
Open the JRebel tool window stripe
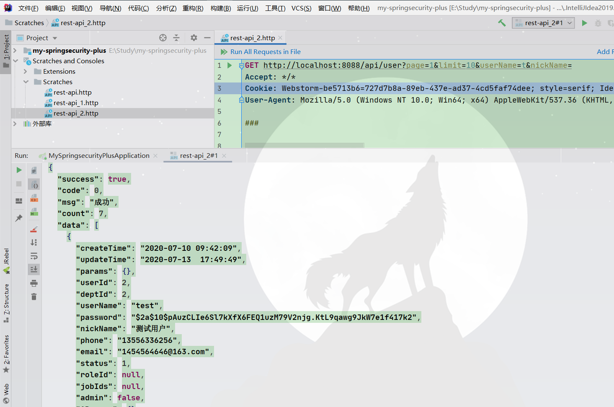pos(6,261)
